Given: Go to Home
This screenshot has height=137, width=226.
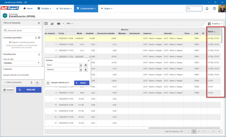Looking at the screenshot, I should [28, 9].
